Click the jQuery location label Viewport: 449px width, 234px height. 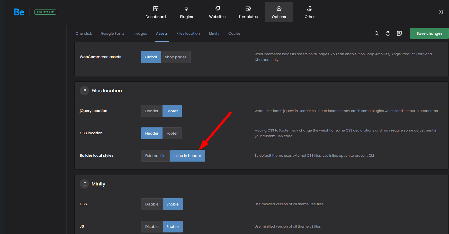[x=93, y=111]
